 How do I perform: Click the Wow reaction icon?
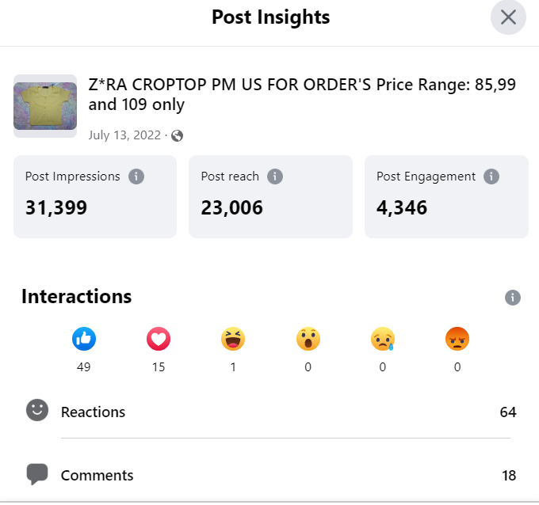308,340
